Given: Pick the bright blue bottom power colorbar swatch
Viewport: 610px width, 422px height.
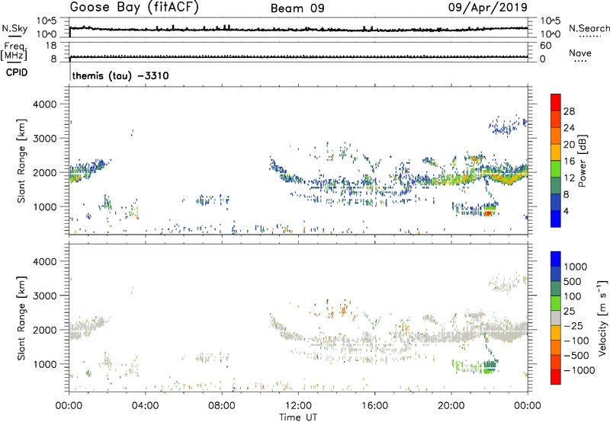Looking at the screenshot, I should 556,219.
